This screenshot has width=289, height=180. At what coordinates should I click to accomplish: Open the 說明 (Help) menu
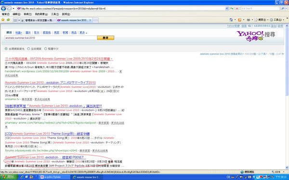tap(66, 14)
